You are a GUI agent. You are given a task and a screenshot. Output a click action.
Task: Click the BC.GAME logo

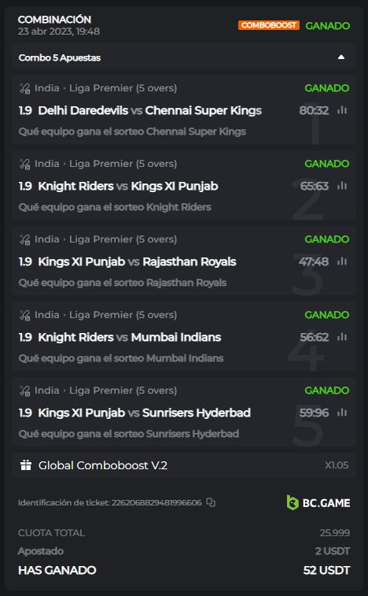pos(318,502)
